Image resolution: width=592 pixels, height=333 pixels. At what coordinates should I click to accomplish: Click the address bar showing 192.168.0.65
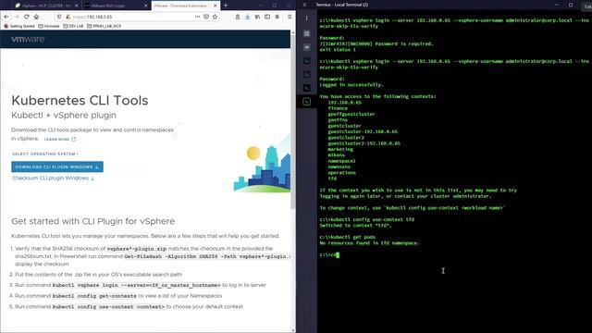(132, 17)
